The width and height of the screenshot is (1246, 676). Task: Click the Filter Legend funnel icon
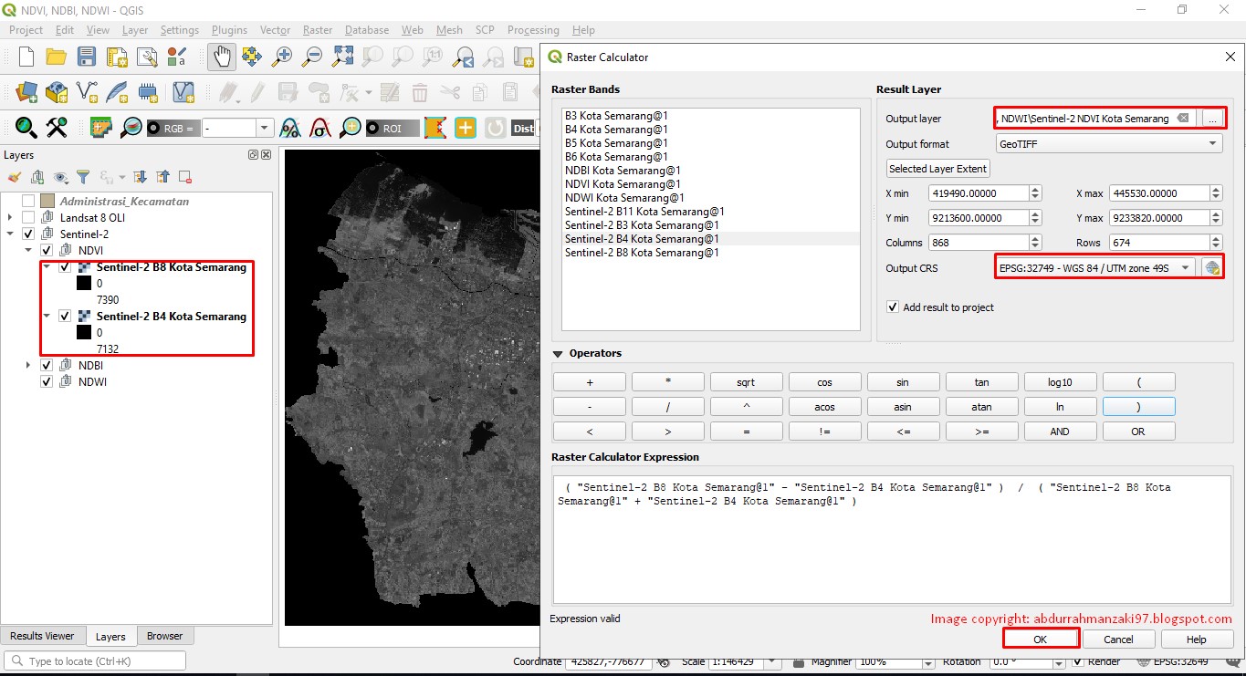click(83, 176)
